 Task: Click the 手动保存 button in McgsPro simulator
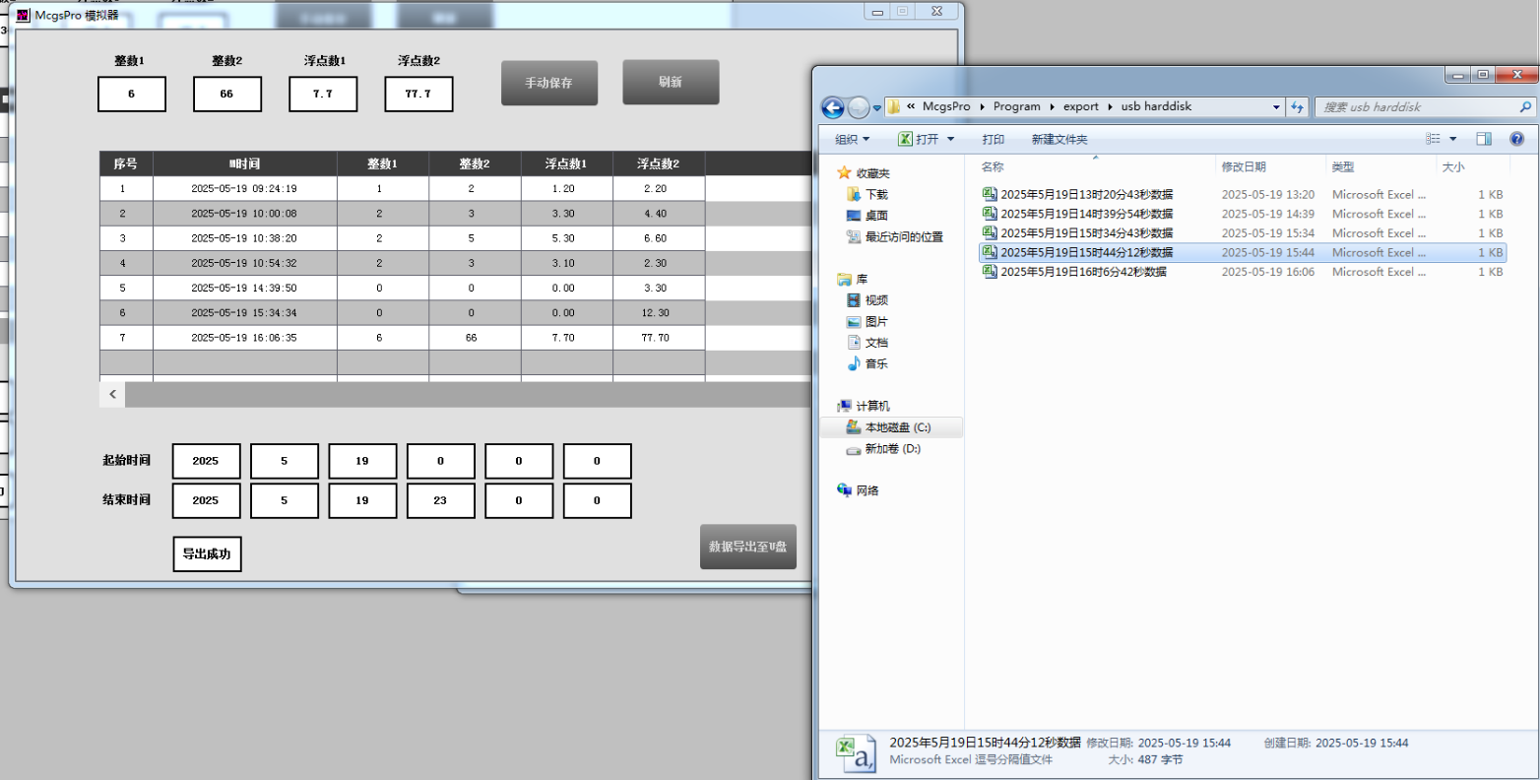tap(548, 83)
